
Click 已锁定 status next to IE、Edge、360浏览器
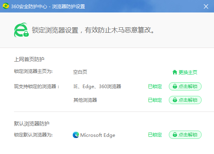[x=155, y=87]
